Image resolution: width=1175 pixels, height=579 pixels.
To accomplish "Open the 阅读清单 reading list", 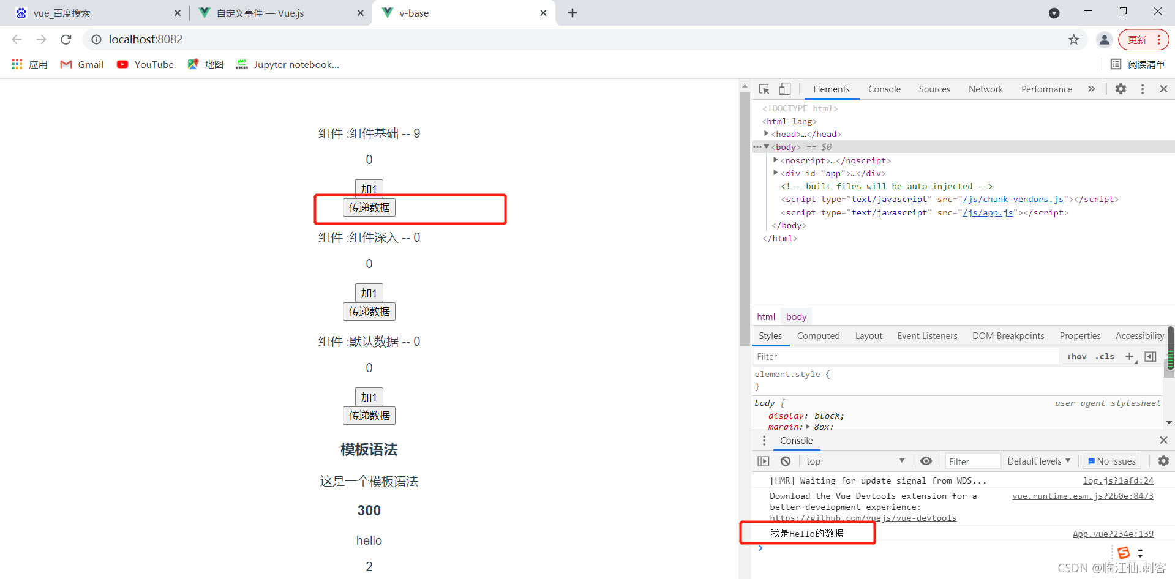I will [1138, 64].
